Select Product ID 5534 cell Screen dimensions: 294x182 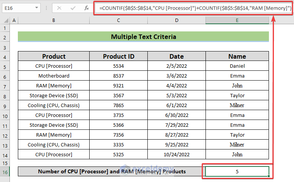point(119,66)
